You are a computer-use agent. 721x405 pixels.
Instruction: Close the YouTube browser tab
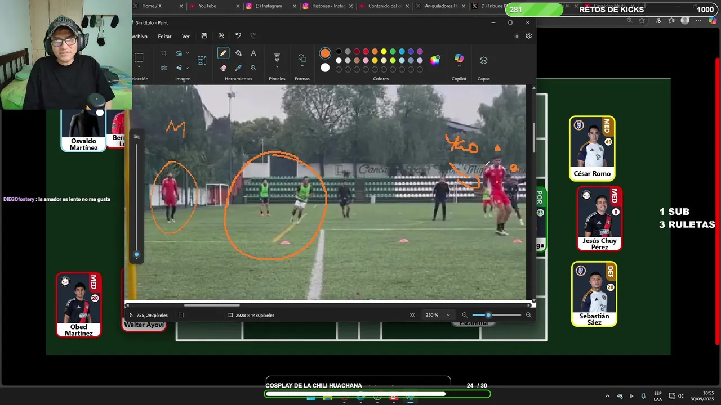coord(238,6)
